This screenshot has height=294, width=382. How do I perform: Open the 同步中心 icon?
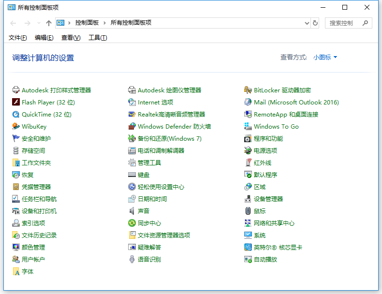coord(132,223)
